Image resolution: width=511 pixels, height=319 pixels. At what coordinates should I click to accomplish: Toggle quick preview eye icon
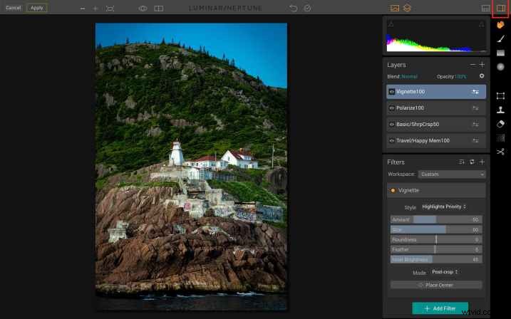click(143, 9)
